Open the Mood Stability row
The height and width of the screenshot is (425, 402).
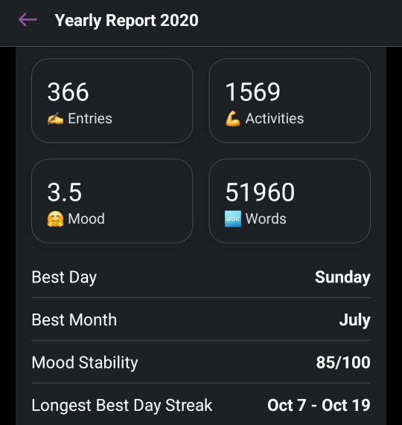[x=201, y=363]
